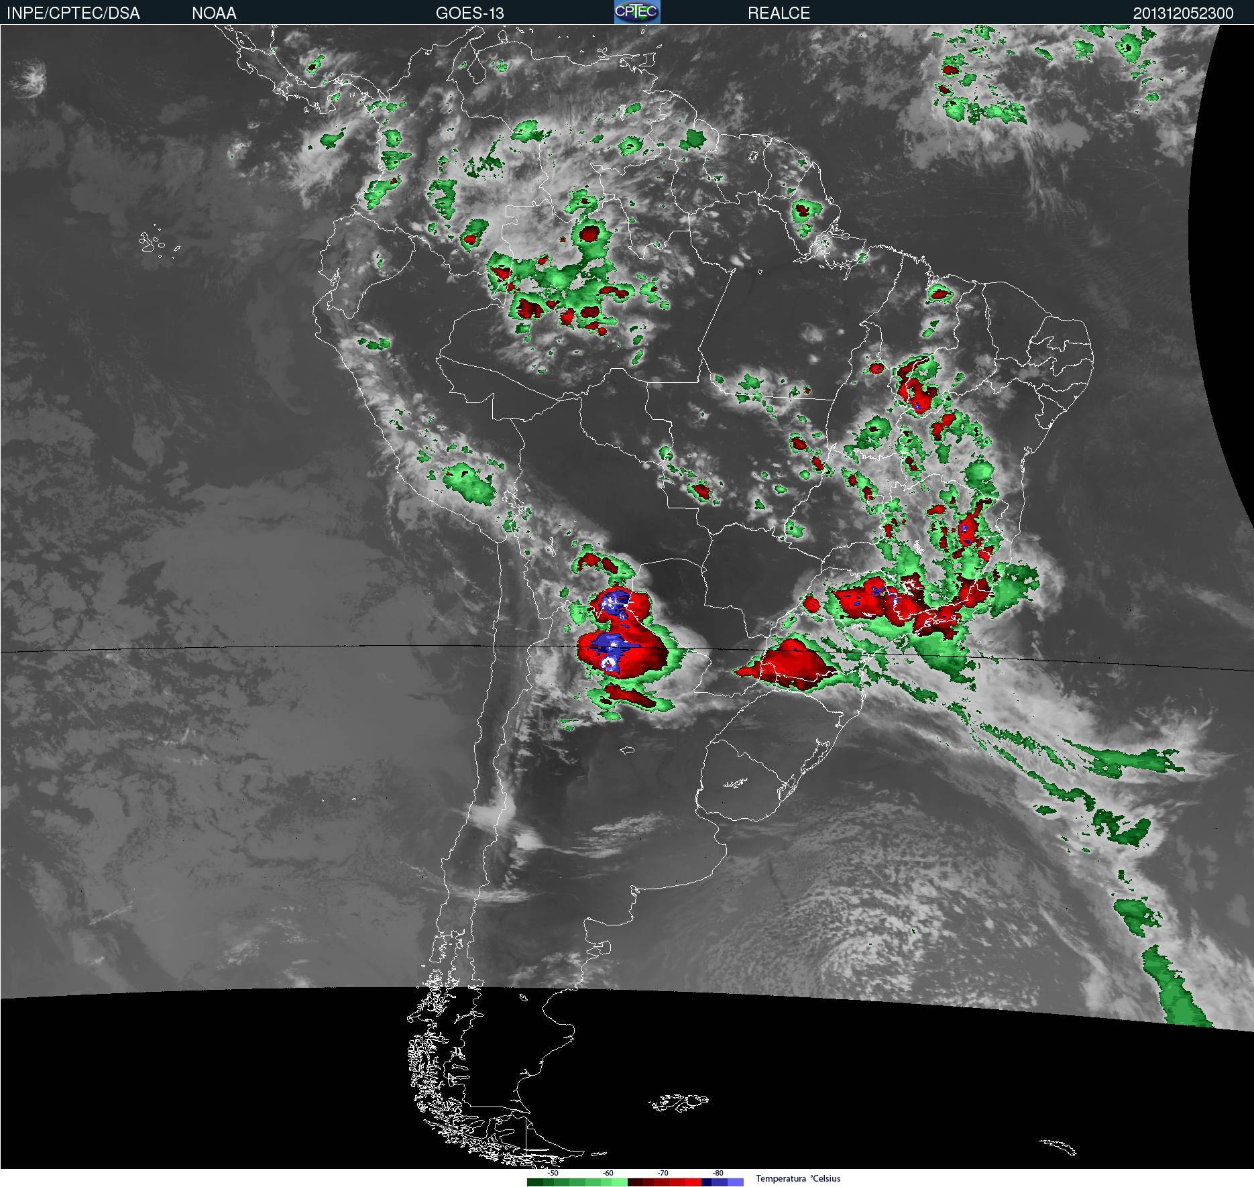Click the light blue legend swatch
The width and height of the screenshot is (1254, 1187).
coord(736,1182)
